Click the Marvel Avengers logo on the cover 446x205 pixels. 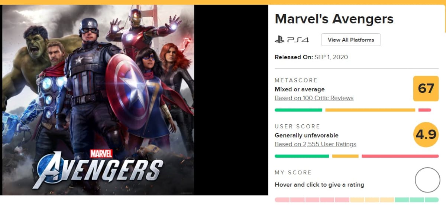[x=98, y=169]
